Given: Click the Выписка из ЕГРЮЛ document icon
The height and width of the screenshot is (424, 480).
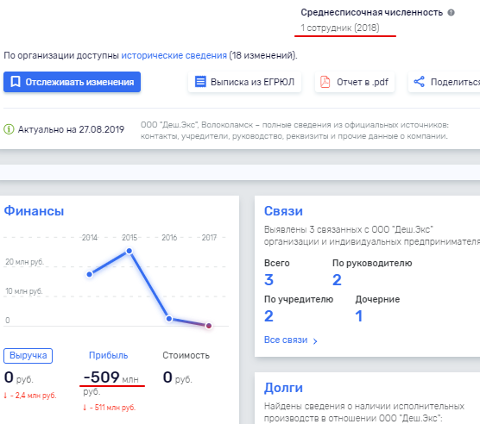Looking at the screenshot, I should (200, 82).
